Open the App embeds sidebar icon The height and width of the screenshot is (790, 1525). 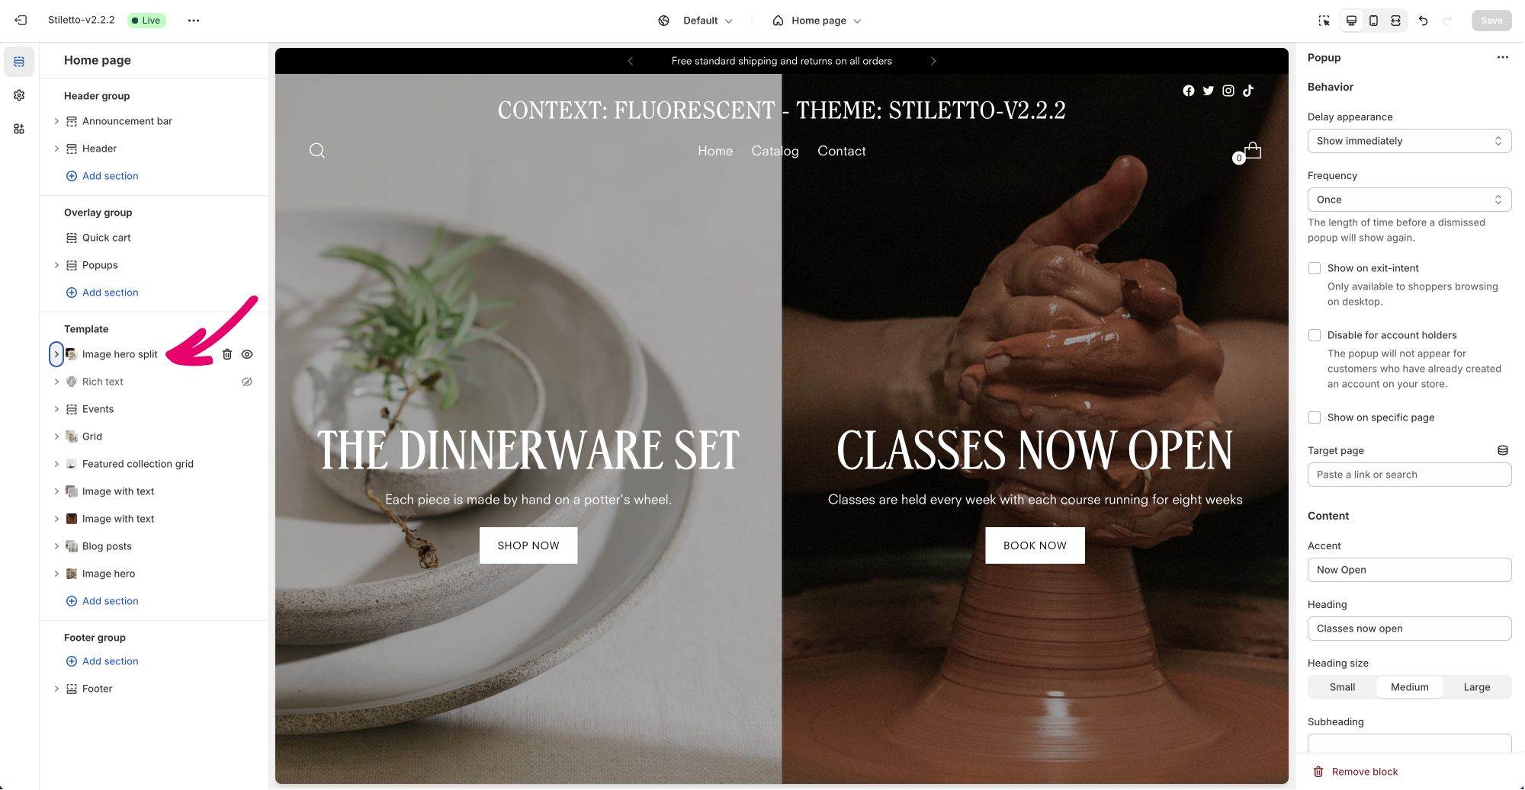coord(19,129)
